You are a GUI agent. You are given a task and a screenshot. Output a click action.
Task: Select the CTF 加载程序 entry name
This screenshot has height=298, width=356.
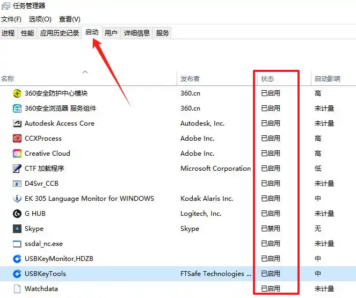44,169
